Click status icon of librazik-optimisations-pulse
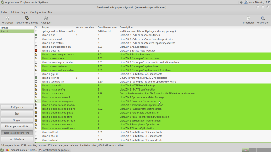 pos(36,113)
